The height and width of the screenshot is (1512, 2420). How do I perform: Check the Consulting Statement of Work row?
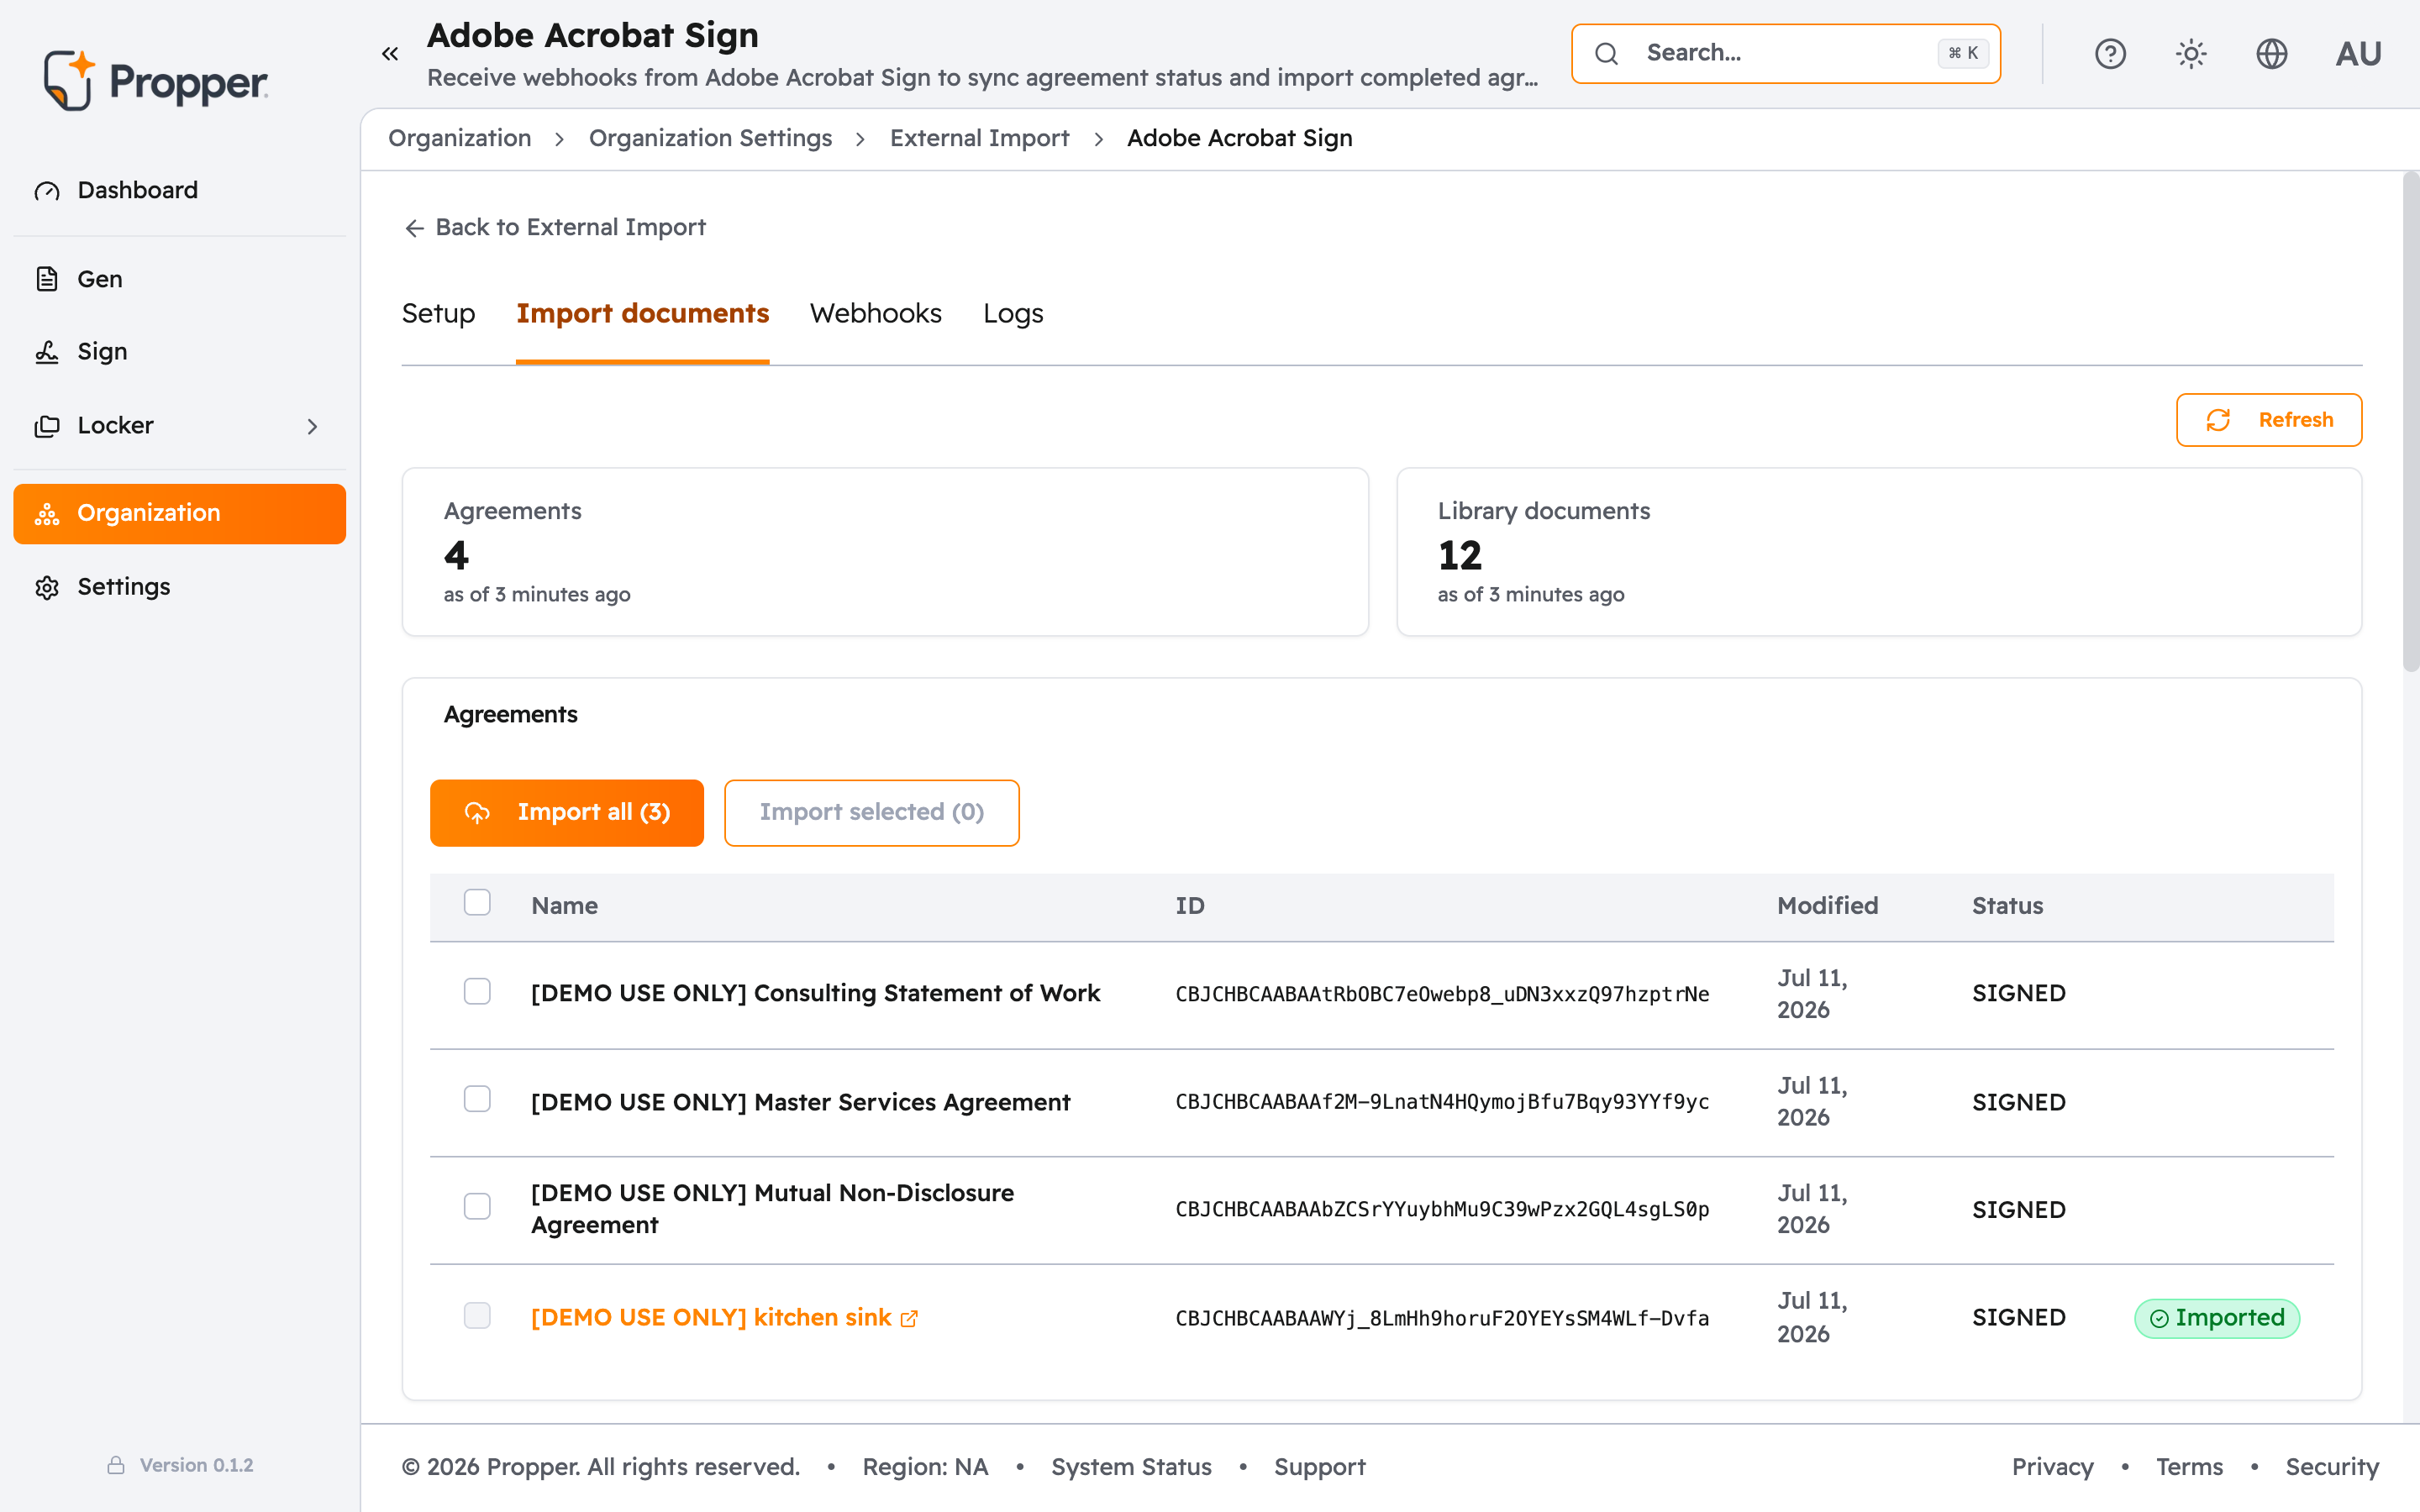click(x=477, y=991)
